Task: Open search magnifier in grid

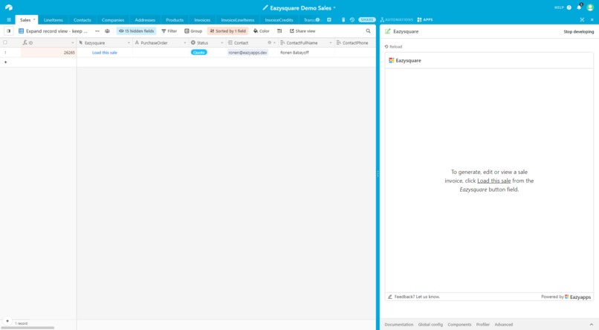Action: [x=369, y=31]
